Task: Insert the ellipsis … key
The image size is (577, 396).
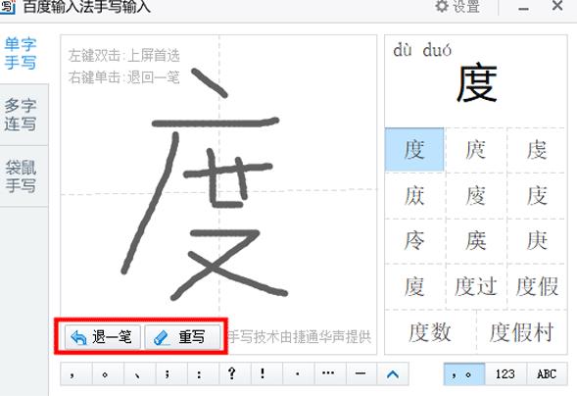Action: [329, 373]
